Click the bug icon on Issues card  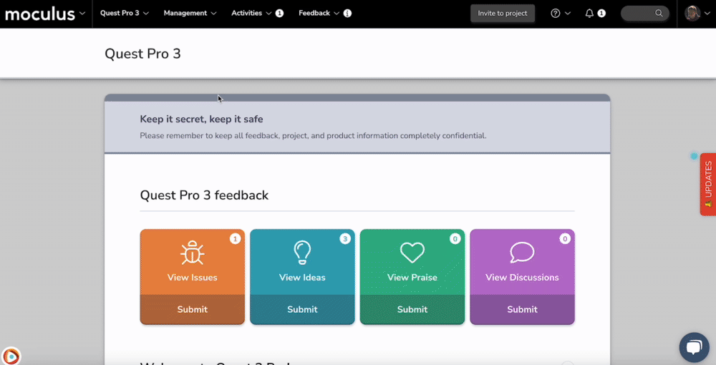(x=192, y=253)
